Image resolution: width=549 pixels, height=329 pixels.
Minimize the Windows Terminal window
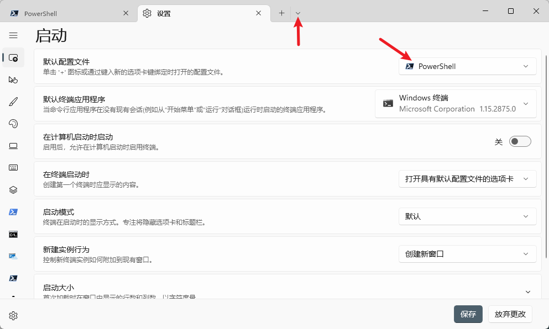[x=485, y=11]
